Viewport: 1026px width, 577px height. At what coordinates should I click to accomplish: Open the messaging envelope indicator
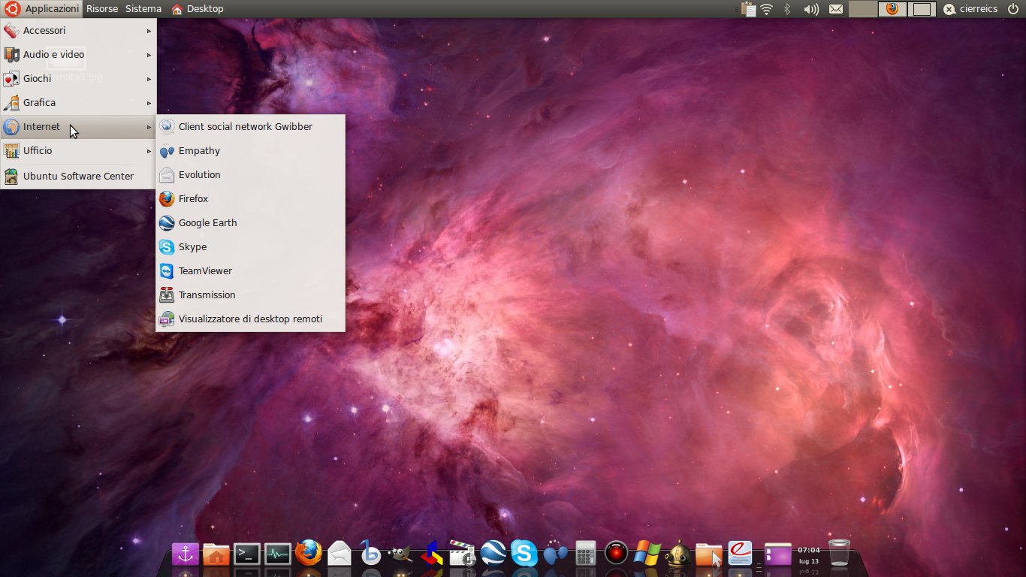pyautogui.click(x=835, y=9)
